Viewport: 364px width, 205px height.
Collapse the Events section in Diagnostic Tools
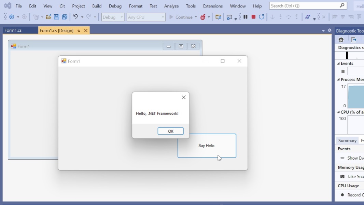[x=338, y=64]
